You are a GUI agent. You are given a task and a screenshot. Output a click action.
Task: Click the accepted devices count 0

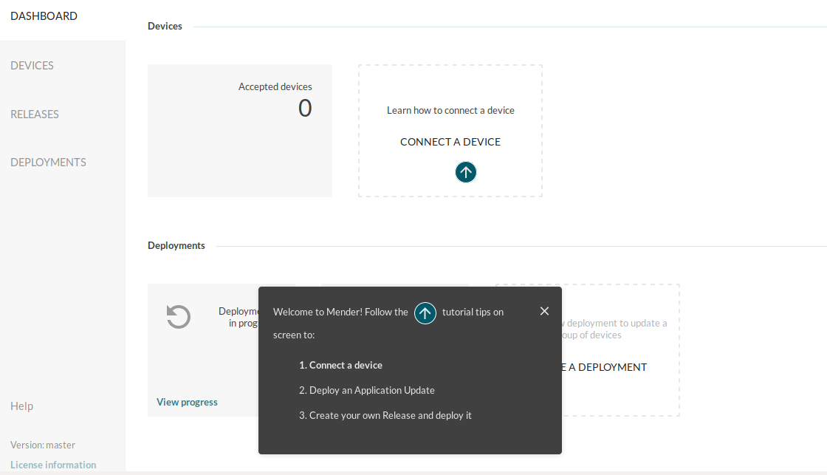click(305, 108)
